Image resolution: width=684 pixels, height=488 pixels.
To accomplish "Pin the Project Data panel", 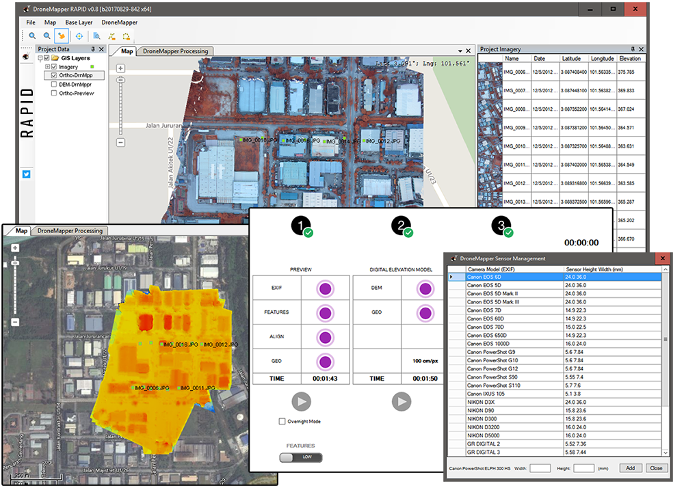I will coord(93,49).
